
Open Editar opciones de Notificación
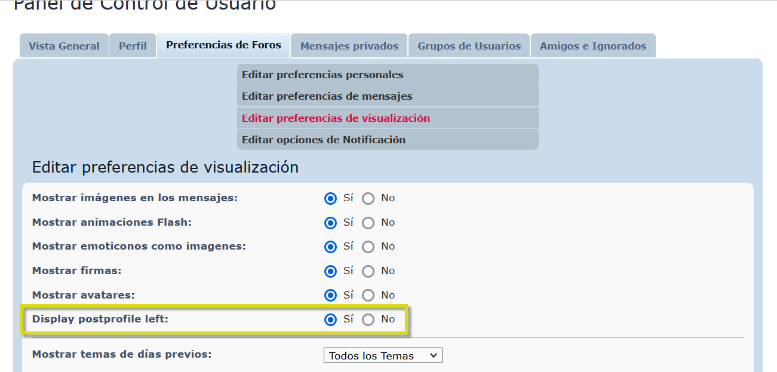323,140
